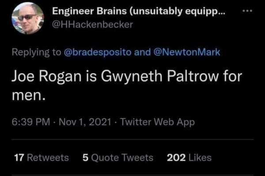Click the Engineer Brains profile avatar

pos(27,18)
